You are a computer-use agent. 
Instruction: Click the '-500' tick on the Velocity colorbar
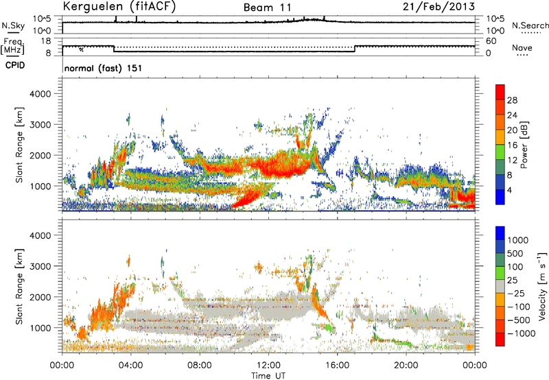tap(519, 320)
